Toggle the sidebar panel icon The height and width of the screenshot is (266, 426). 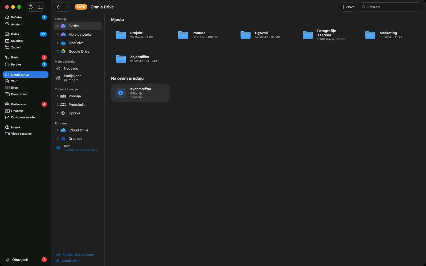pos(40,7)
